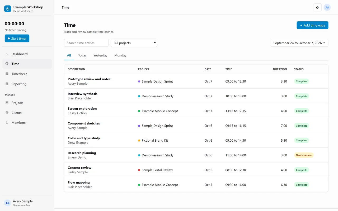The height and width of the screenshot is (211, 338).
Task: Switch to the Today tab
Action: pyautogui.click(x=82, y=55)
